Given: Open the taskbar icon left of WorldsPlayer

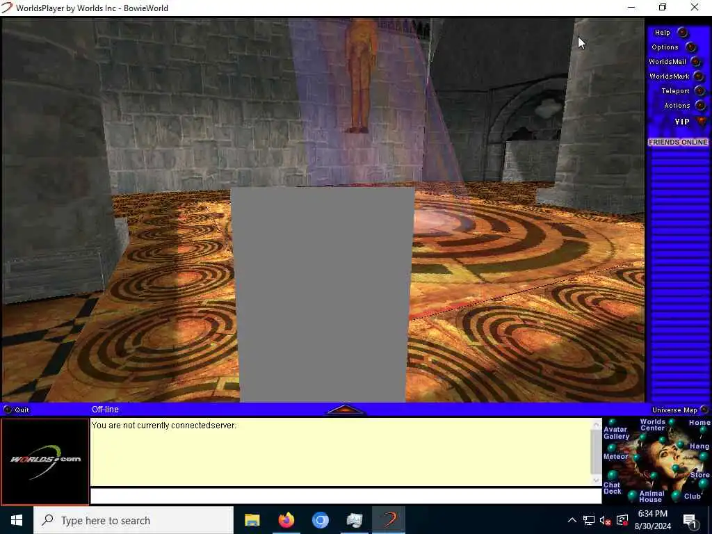Looking at the screenshot, I should pos(354,520).
